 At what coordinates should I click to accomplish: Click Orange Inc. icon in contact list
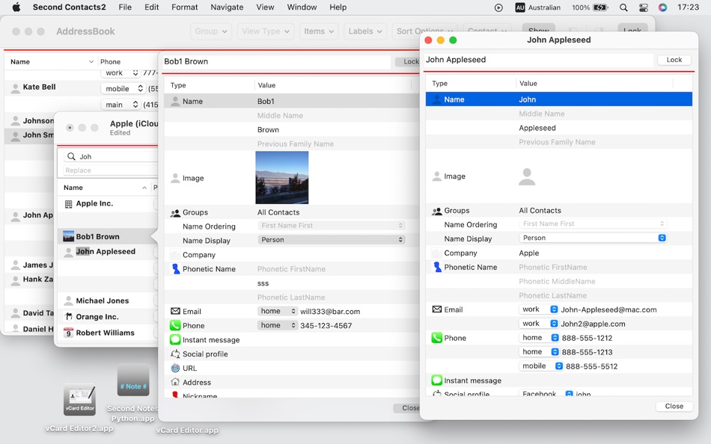point(68,316)
